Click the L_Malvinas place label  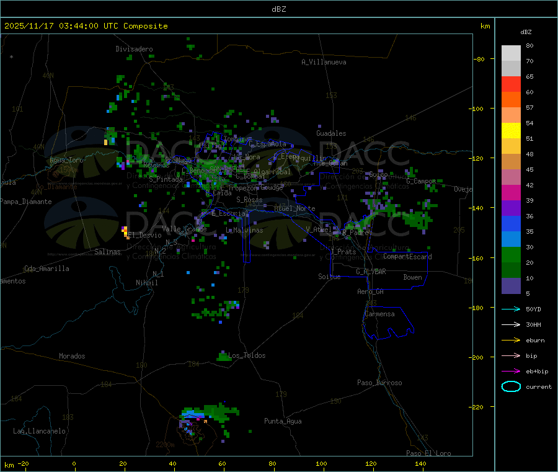point(244,230)
